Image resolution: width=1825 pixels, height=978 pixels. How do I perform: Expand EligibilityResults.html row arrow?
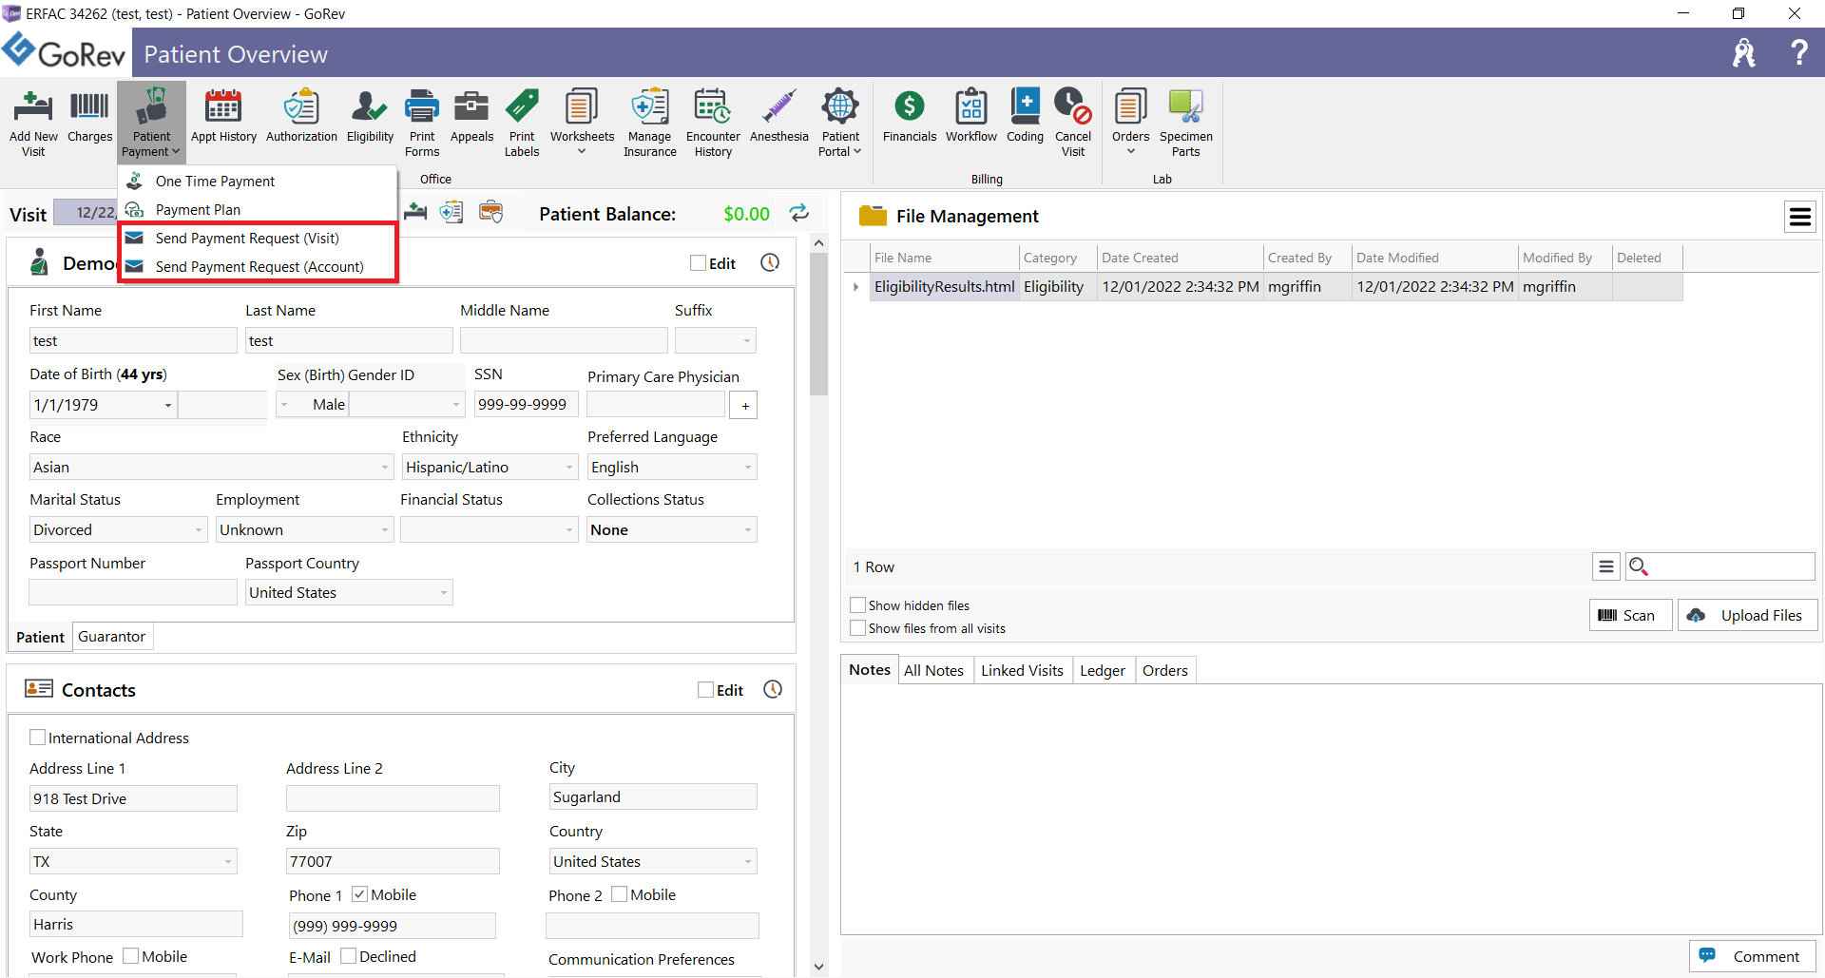[856, 286]
